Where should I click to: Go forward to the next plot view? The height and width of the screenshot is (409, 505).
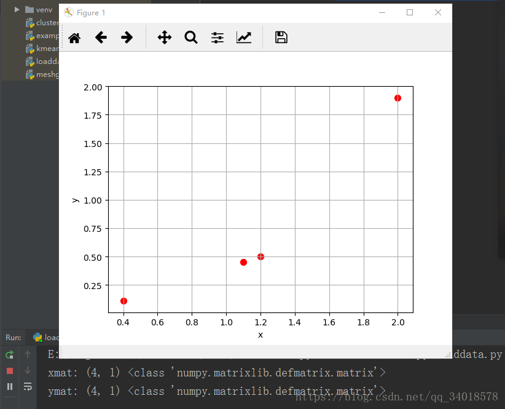[x=127, y=38]
